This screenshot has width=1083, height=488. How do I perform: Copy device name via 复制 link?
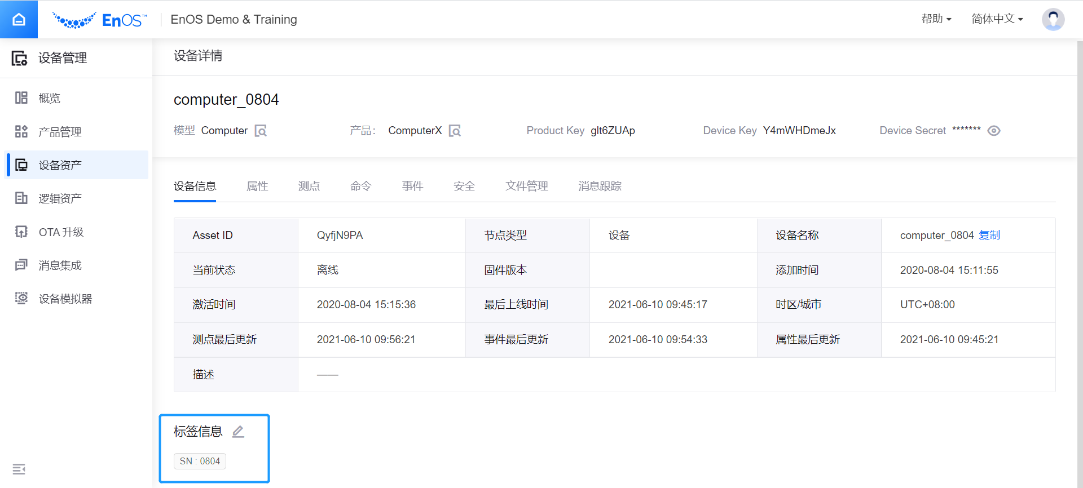pos(989,235)
